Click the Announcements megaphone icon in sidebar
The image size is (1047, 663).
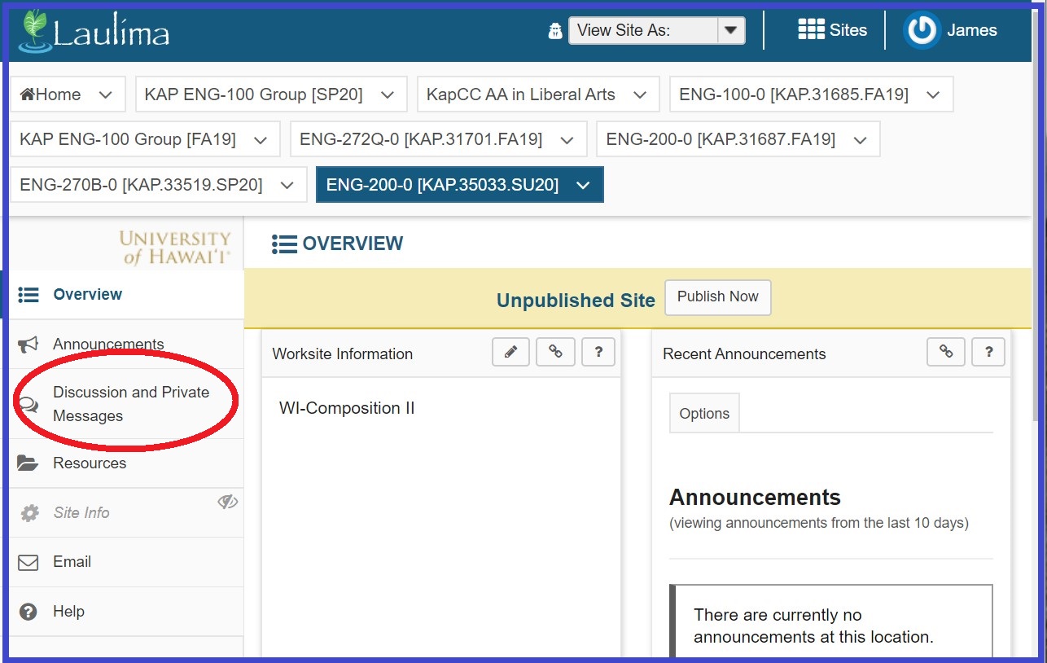tap(28, 345)
